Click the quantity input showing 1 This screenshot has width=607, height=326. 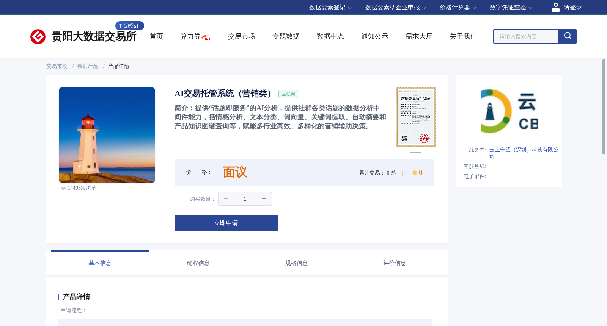[245, 199]
